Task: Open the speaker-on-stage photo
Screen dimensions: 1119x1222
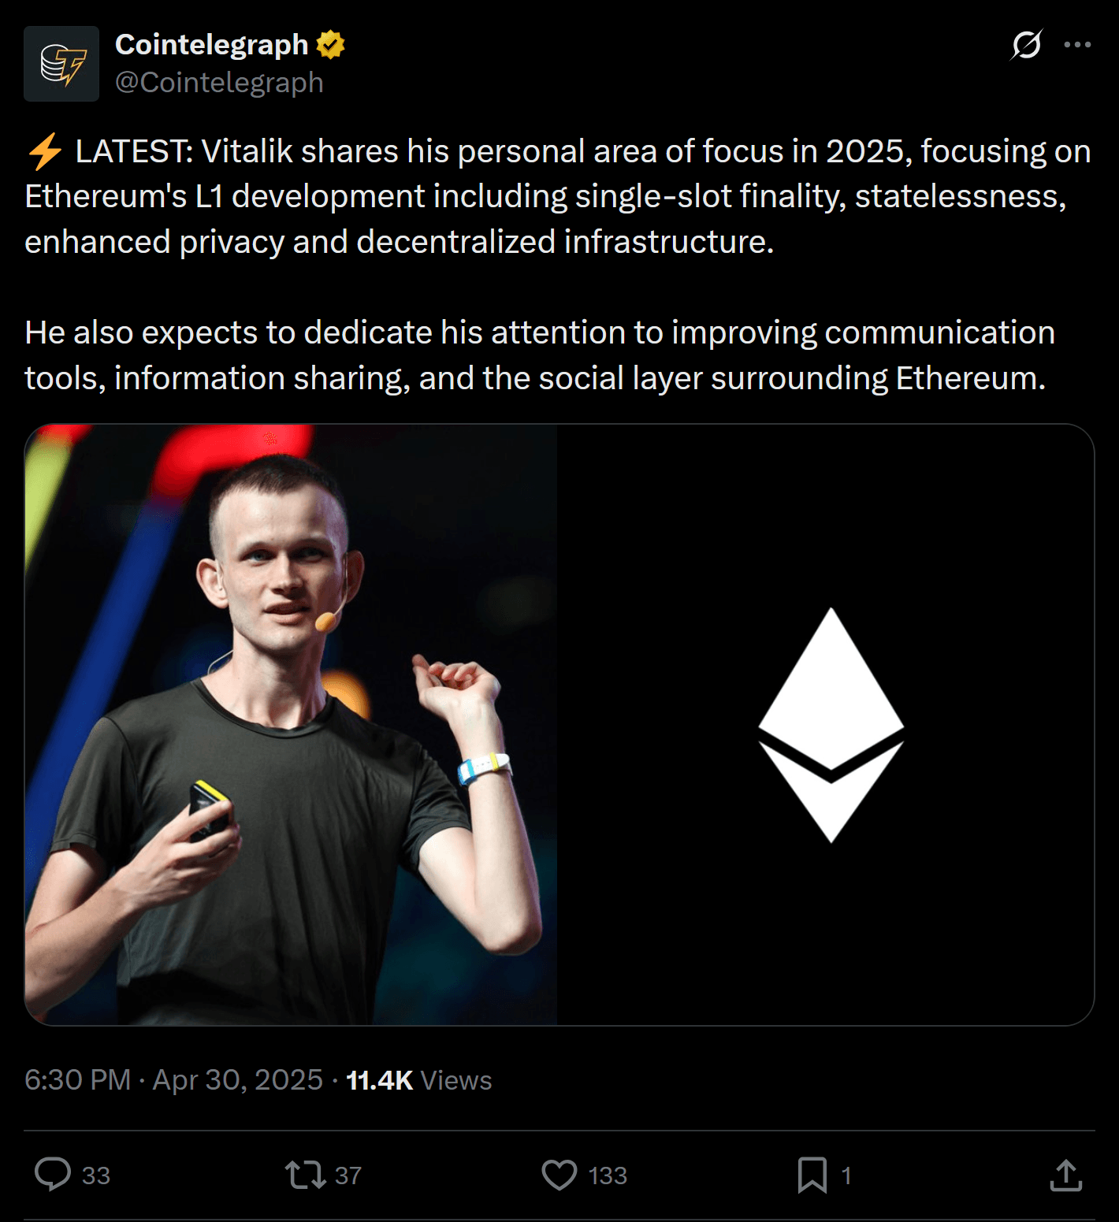Action: tap(291, 725)
